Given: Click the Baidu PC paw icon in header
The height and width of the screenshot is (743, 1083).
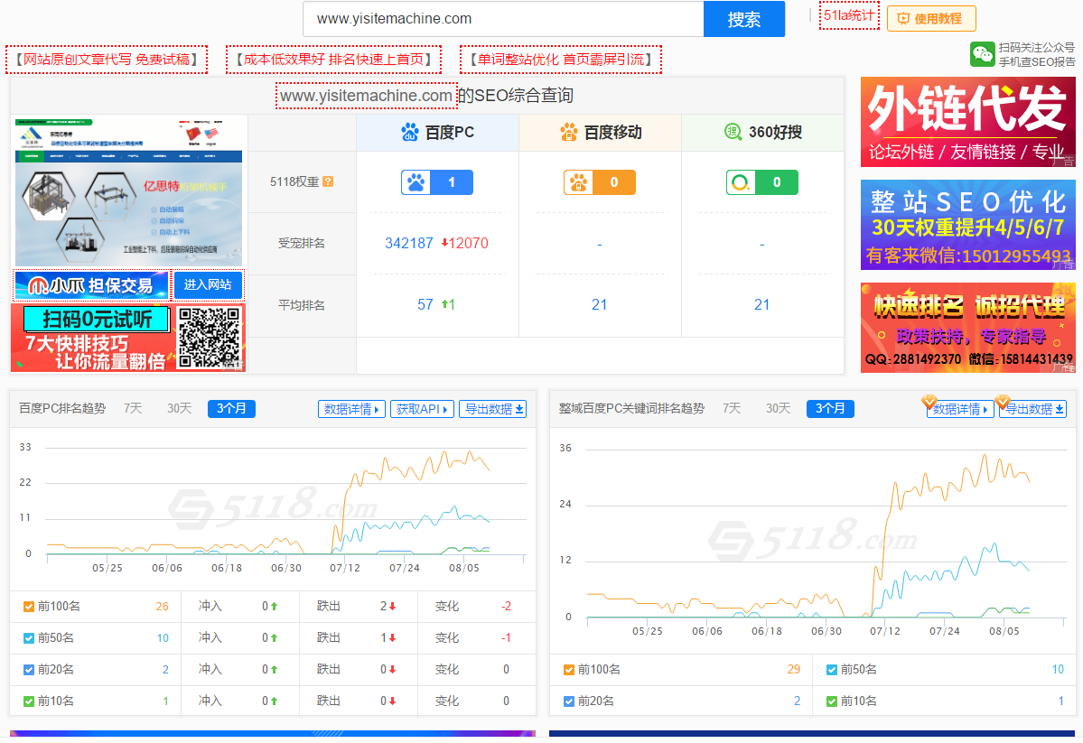Looking at the screenshot, I should point(409,132).
